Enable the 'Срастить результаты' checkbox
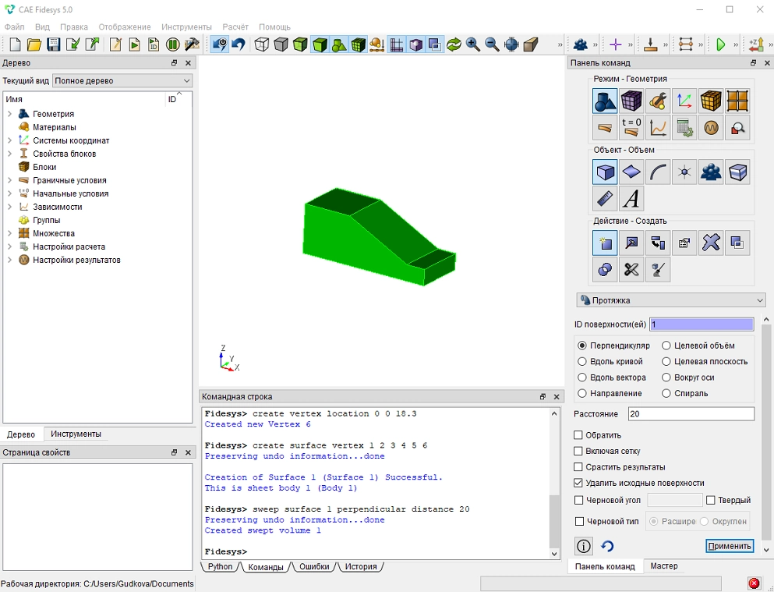 click(578, 466)
